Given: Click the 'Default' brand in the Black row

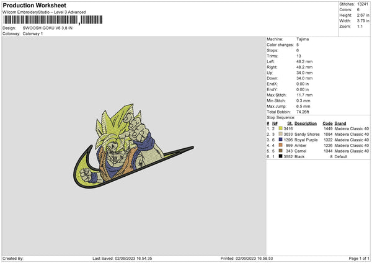Looking at the screenshot, I should point(341,157).
